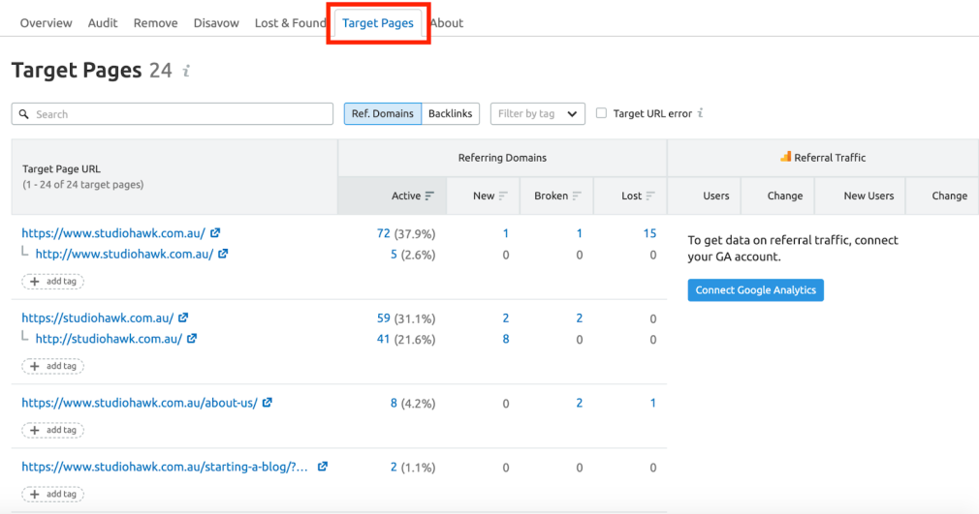Image resolution: width=979 pixels, height=514 pixels.
Task: Open the Overview tab
Action: 47,23
